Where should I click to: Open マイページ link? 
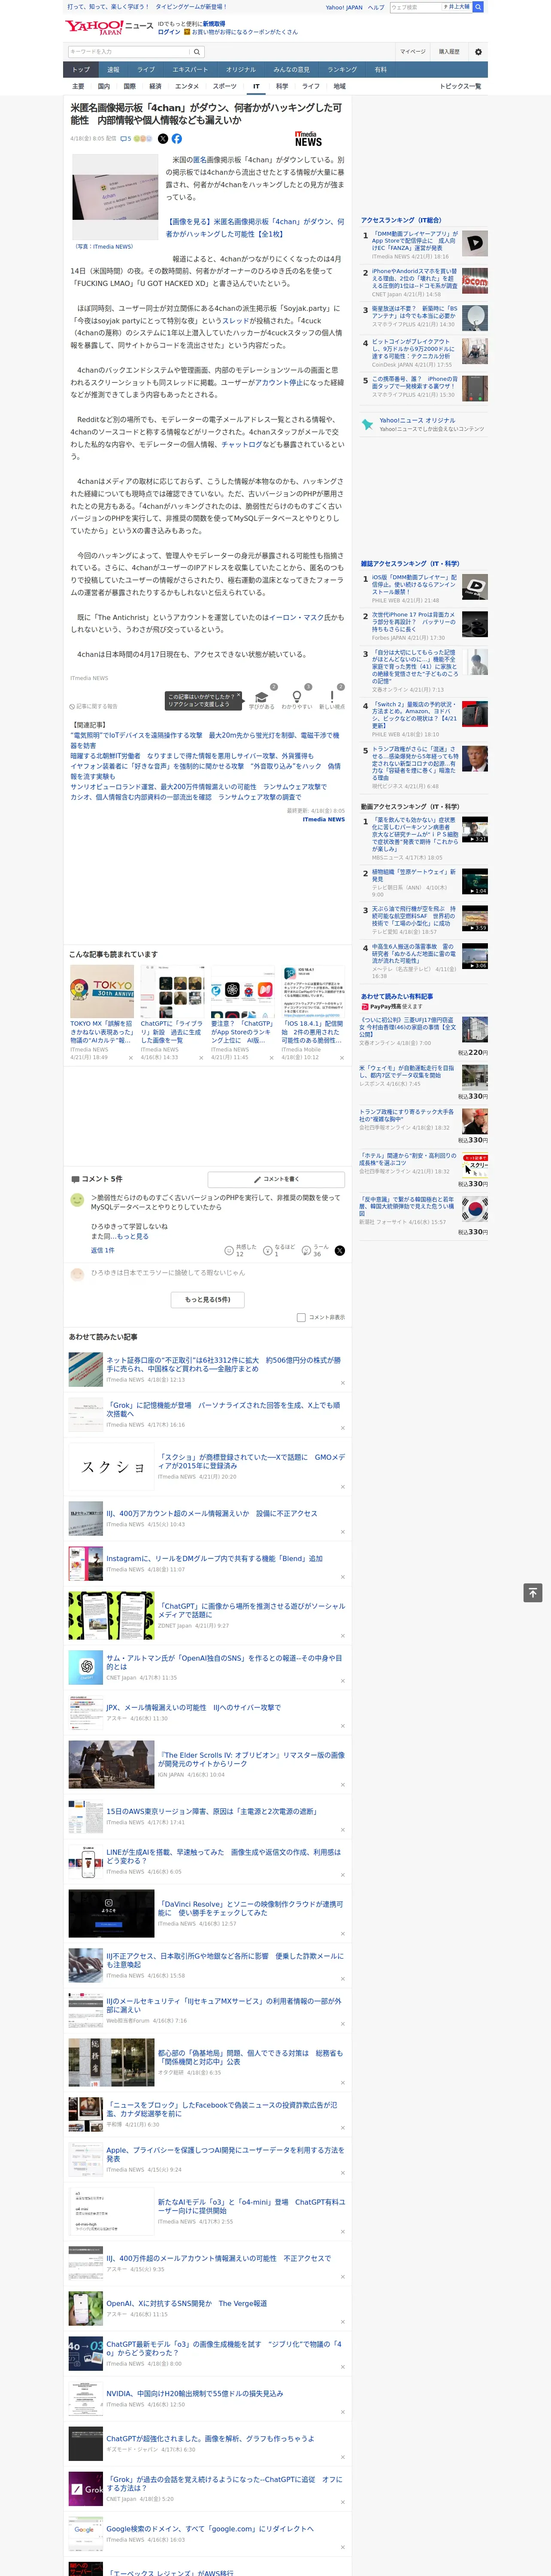pyautogui.click(x=413, y=52)
